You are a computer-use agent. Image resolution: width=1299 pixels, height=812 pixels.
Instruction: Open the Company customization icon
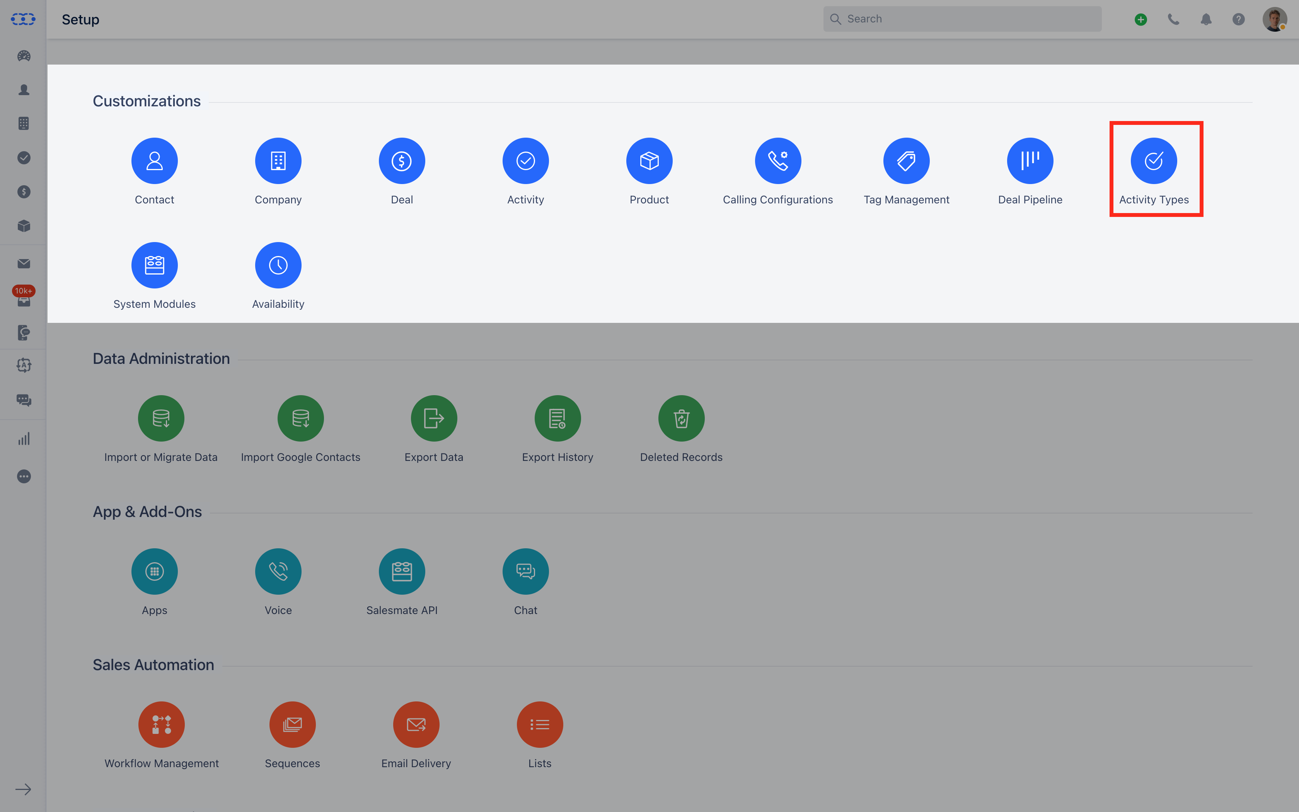point(278,160)
